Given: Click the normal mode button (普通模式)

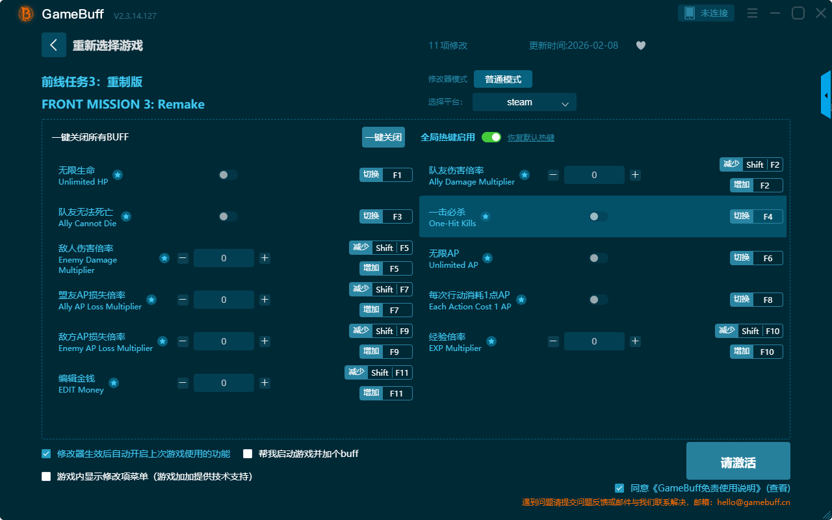Looking at the screenshot, I should click(x=502, y=79).
